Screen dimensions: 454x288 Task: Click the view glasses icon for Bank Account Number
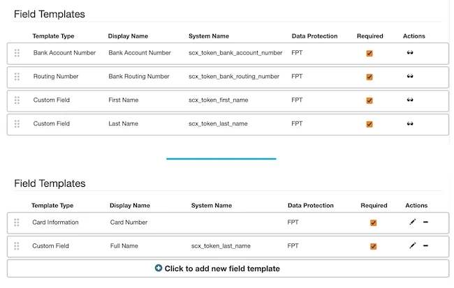click(410, 52)
